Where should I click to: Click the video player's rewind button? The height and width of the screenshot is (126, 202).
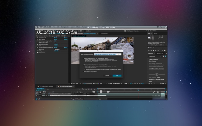94,92
